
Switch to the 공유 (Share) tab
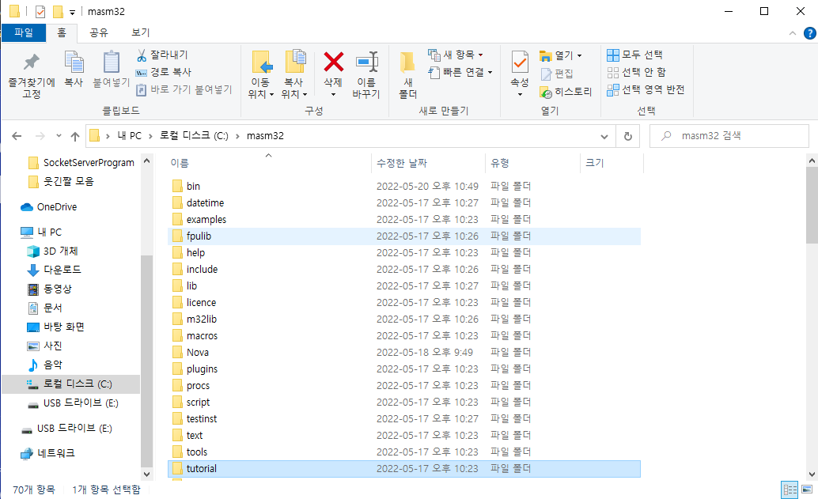[x=99, y=32]
